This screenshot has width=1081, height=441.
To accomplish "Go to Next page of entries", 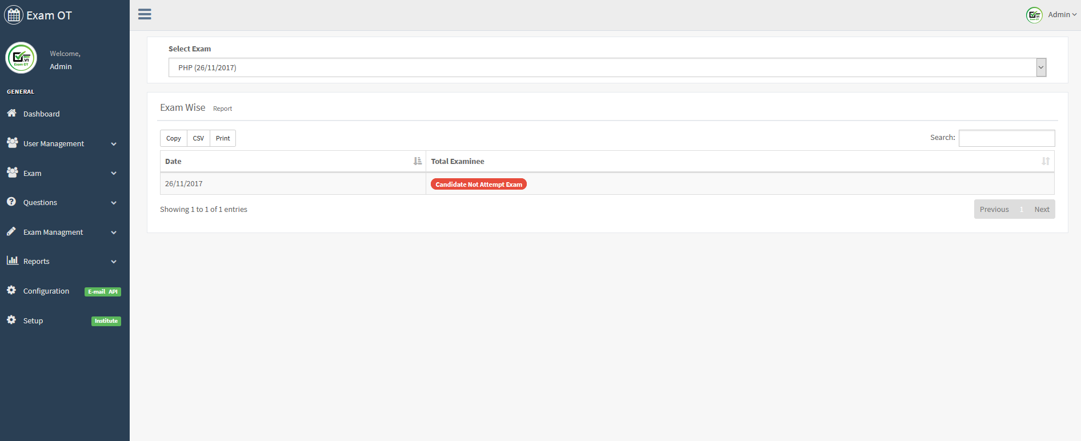I will point(1042,210).
